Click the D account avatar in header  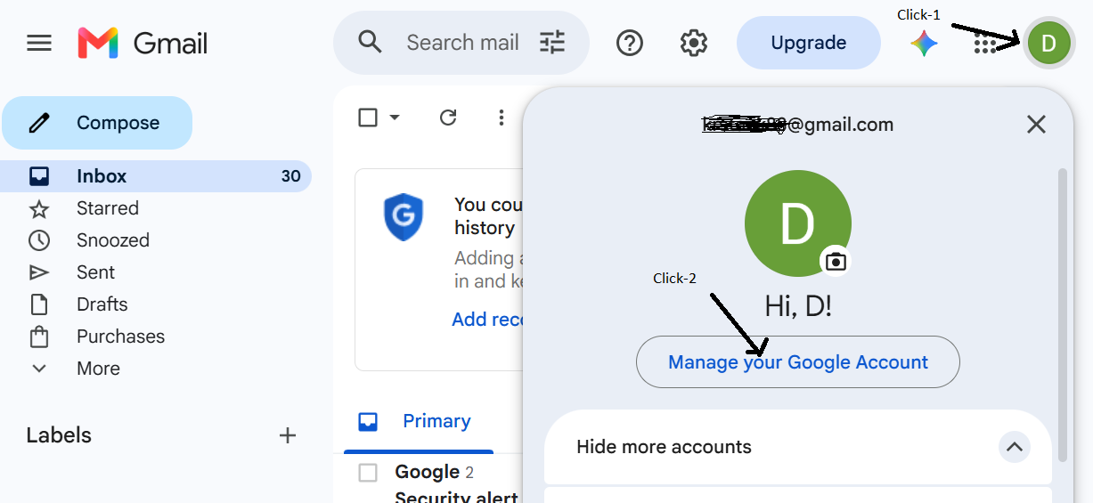pos(1048,43)
